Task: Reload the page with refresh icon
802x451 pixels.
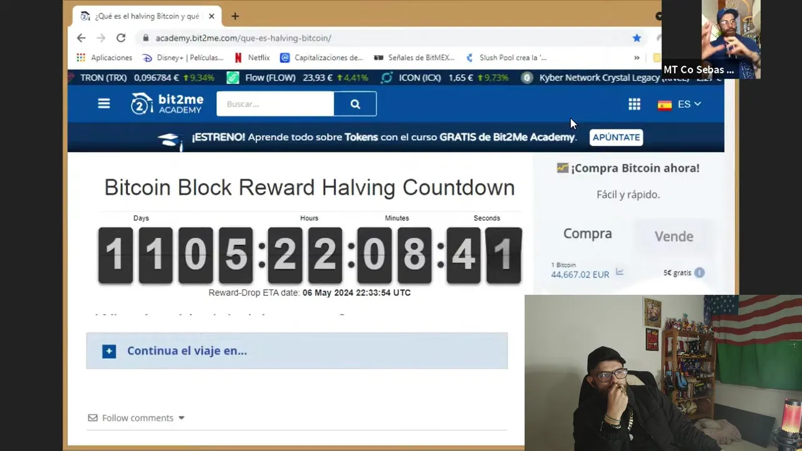Action: tap(121, 38)
